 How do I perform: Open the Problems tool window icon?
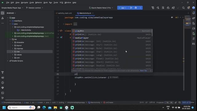(x=2, y=83)
